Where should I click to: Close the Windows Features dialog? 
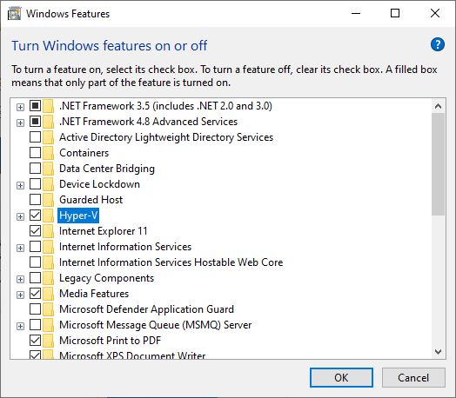tap(435, 13)
